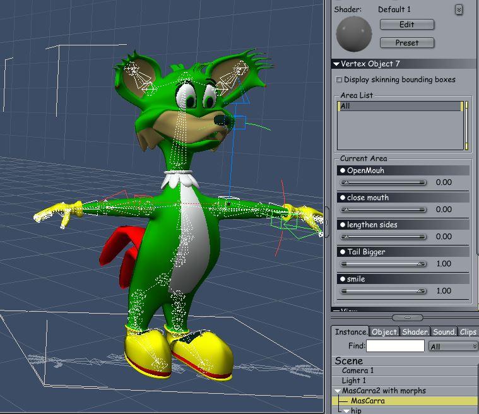
Task: Switch to the Sound tab
Action: 444,332
